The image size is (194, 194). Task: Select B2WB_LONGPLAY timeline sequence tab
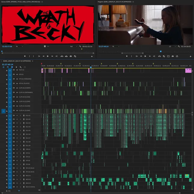pos(17,61)
